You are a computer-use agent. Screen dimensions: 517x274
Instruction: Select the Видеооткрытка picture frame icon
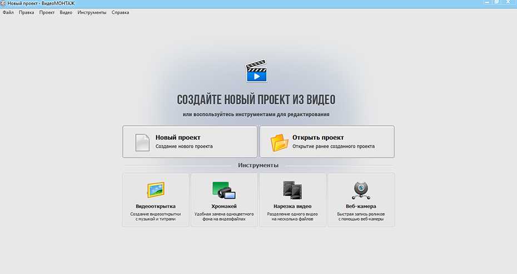[x=155, y=190]
